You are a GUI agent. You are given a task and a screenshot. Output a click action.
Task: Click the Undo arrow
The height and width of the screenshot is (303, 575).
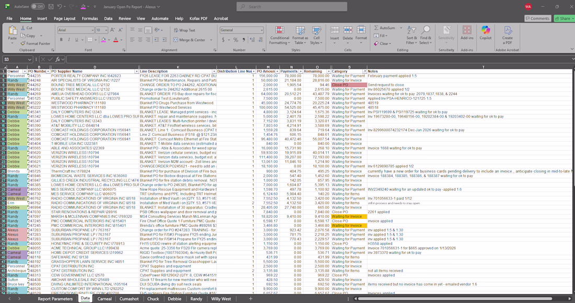pos(60,7)
